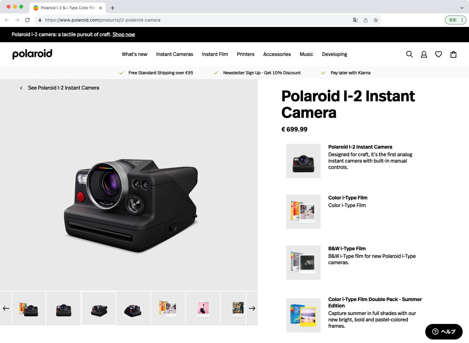Click the Polaroid logo

pyautogui.click(x=32, y=54)
